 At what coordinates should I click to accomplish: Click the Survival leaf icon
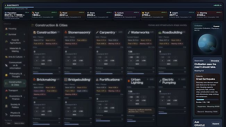6,34
